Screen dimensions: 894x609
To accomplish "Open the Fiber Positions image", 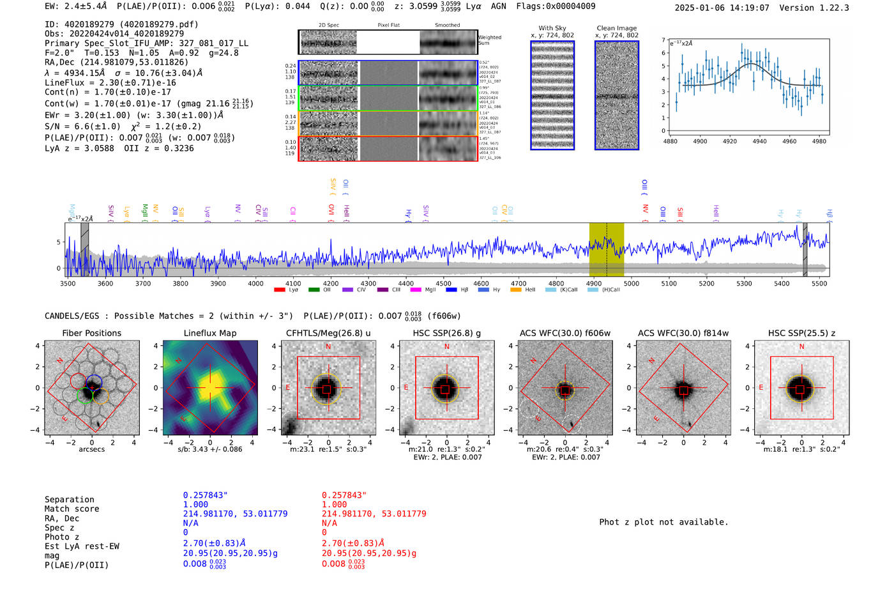I will click(92, 387).
